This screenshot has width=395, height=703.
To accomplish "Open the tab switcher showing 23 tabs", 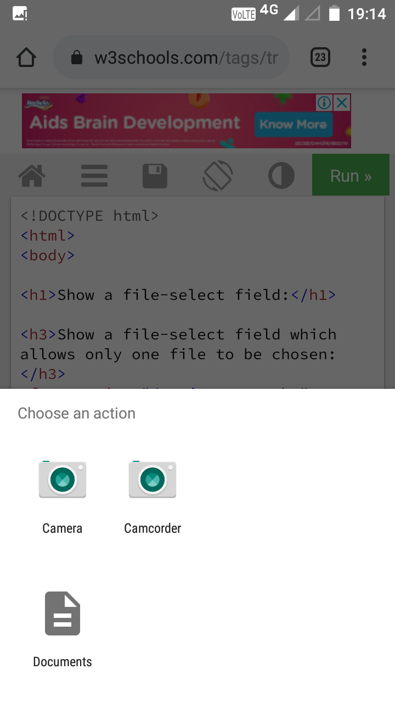I will 320,58.
